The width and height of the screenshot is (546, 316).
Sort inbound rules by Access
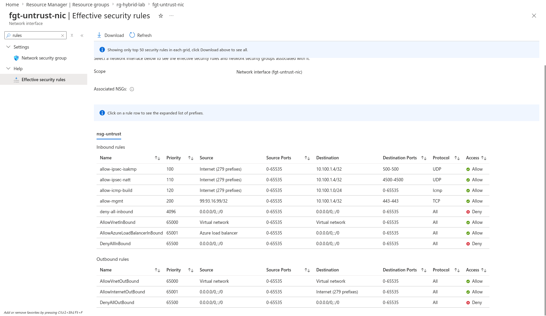point(484,158)
